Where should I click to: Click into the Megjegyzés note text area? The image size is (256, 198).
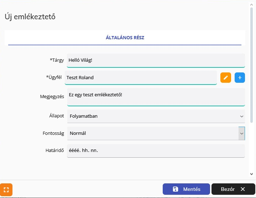pyautogui.click(x=156, y=97)
